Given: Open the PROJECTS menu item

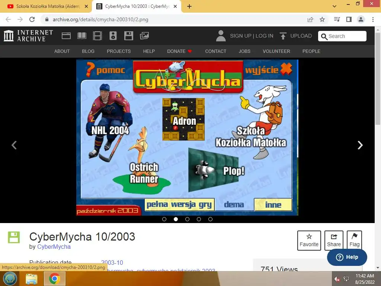Looking at the screenshot, I should pyautogui.click(x=119, y=51).
